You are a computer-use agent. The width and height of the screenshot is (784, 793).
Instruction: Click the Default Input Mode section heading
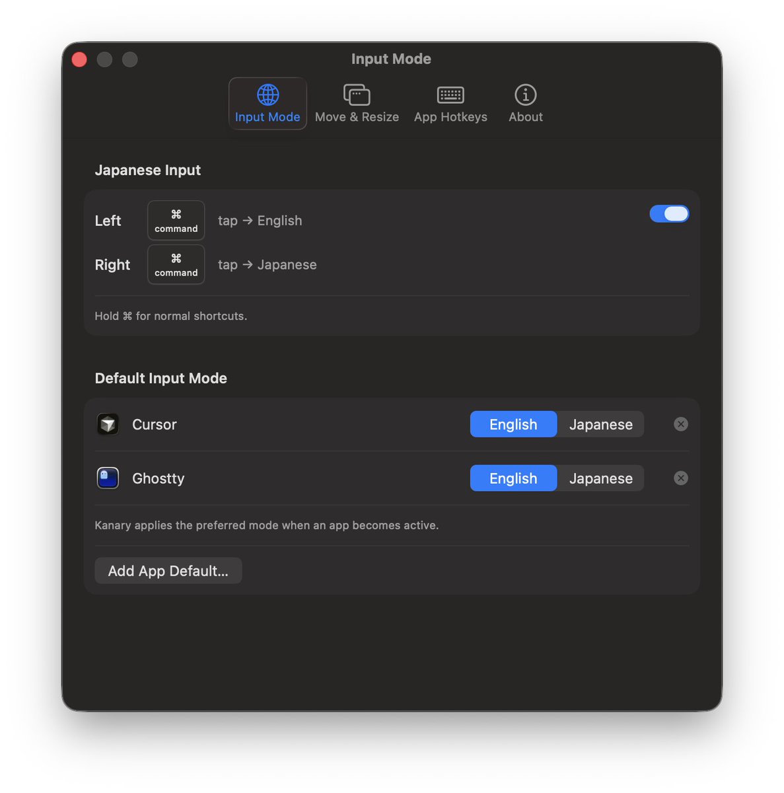point(161,378)
